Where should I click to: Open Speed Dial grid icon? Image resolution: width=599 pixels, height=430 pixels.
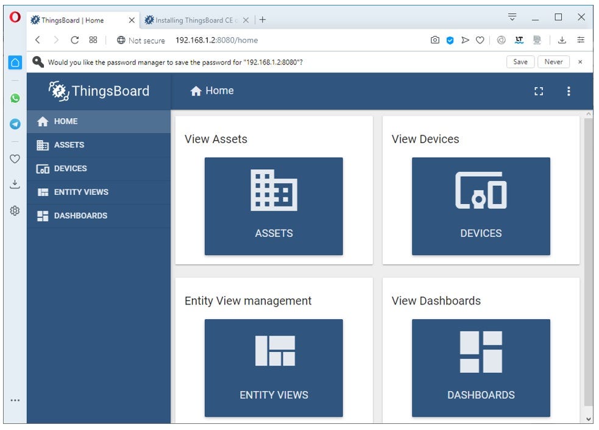click(93, 40)
